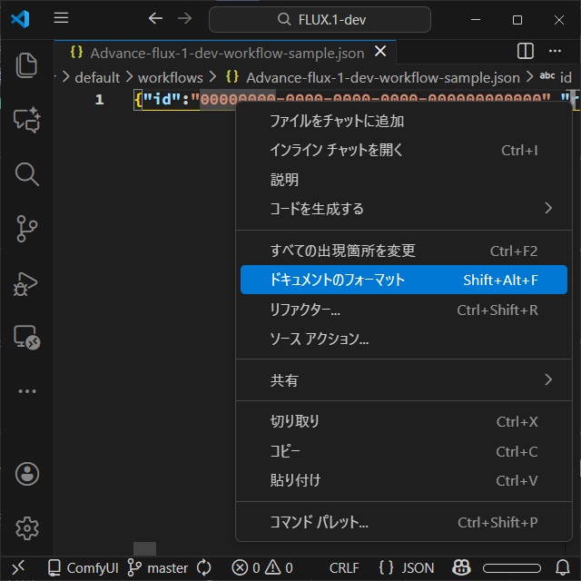Click the split editor right icon
This screenshot has width=581, height=581.
point(525,52)
